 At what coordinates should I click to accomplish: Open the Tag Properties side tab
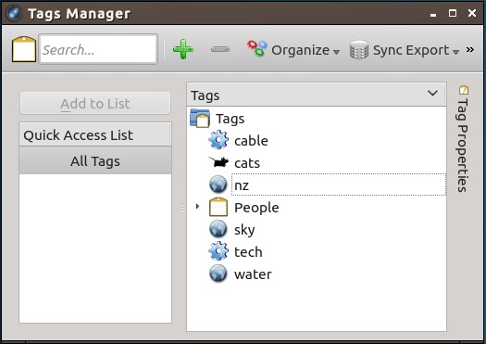click(463, 139)
